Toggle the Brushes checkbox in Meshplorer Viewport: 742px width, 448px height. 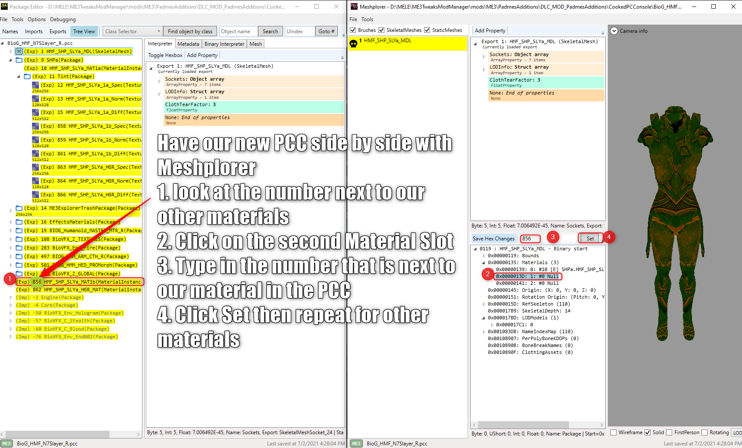[x=353, y=30]
